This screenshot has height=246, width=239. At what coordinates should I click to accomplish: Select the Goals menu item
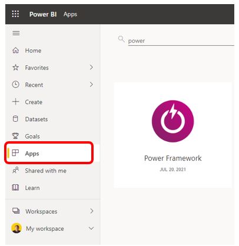click(x=52, y=136)
